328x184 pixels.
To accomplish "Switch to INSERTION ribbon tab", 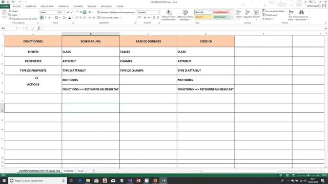I will (x=31, y=7).
